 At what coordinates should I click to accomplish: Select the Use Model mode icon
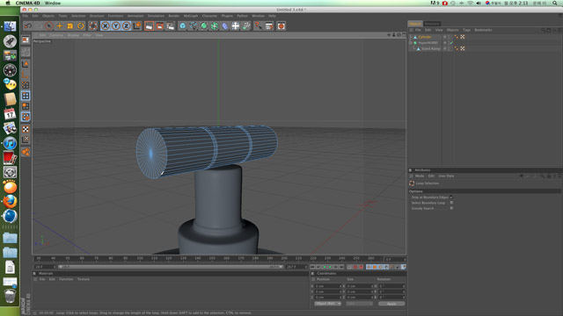pyautogui.click(x=26, y=64)
